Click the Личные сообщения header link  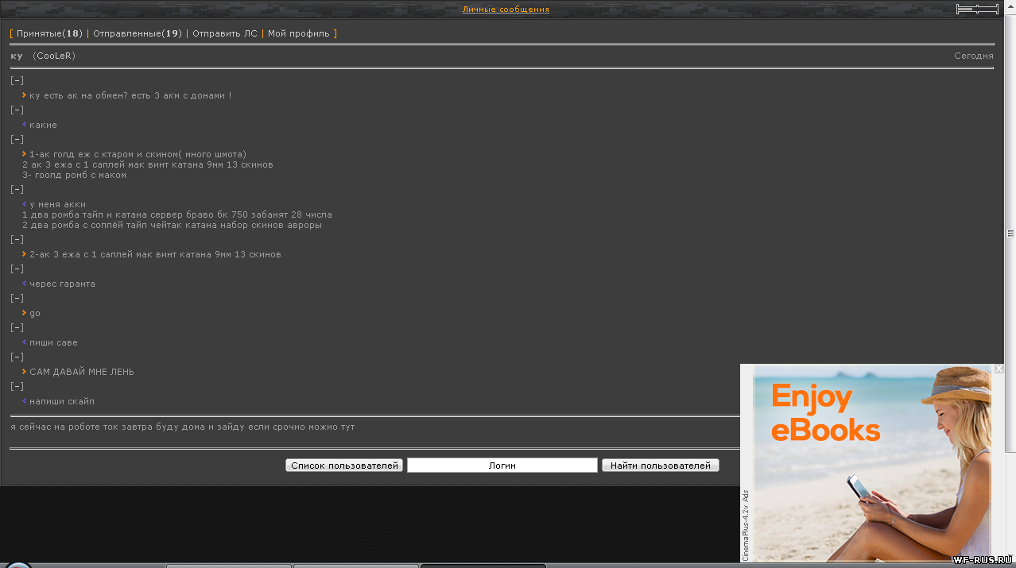506,10
